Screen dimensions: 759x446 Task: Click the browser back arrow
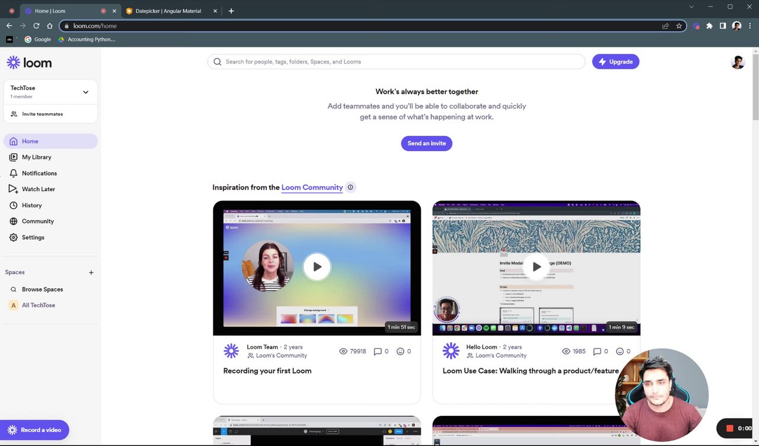[9, 26]
